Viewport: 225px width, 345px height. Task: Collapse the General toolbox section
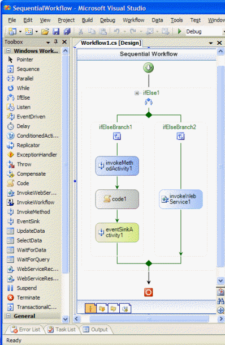[8, 316]
